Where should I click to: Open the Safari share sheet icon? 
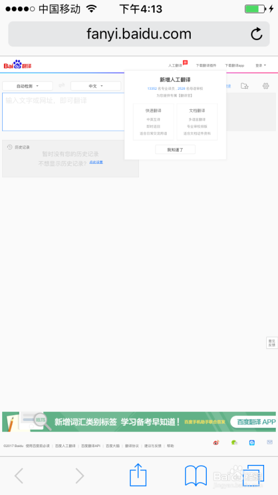point(138,475)
